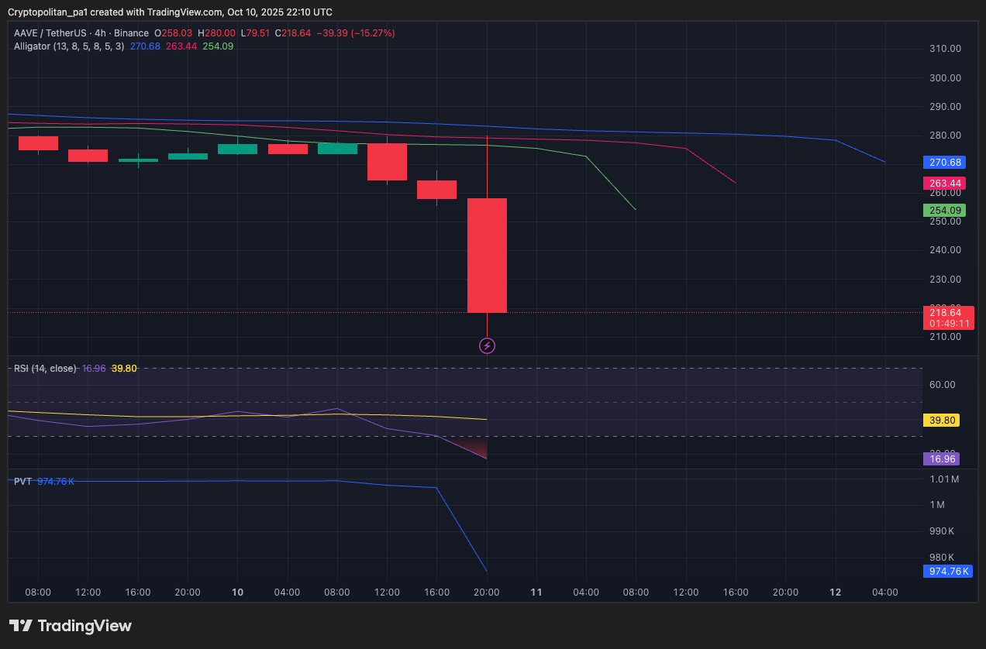Click the purple 16.96 RSI axis label

[x=942, y=458]
